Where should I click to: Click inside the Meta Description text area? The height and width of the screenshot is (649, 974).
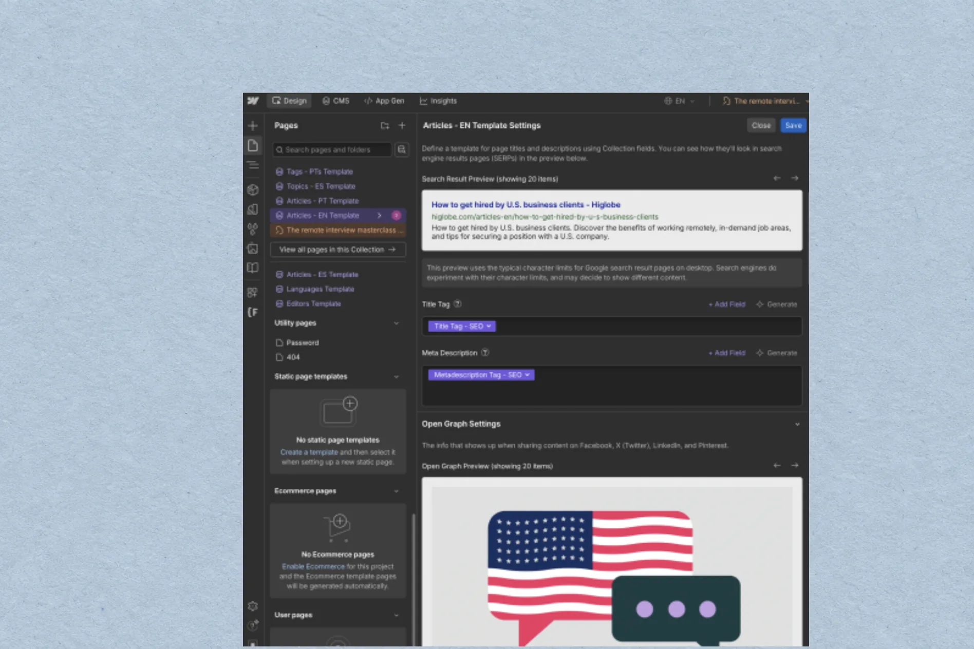coord(612,386)
